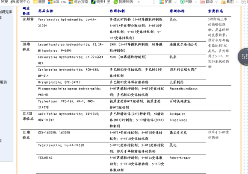
Task: Open the MSN.com bookmark
Action: tap(57, 2)
